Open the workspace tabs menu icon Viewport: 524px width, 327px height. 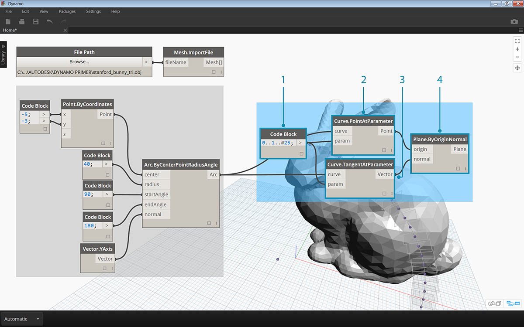click(520, 30)
